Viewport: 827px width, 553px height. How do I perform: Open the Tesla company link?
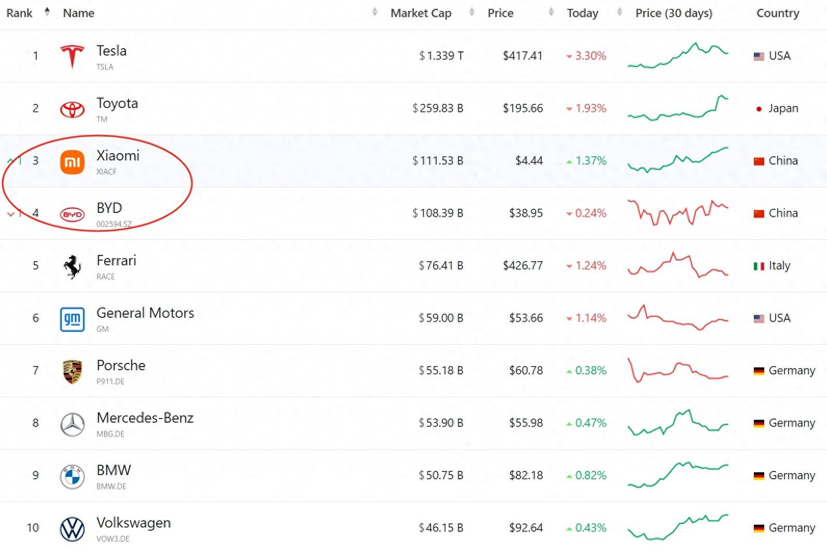(x=112, y=51)
